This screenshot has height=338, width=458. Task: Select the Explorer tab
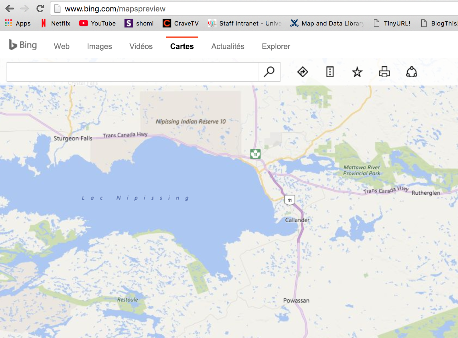pos(276,46)
